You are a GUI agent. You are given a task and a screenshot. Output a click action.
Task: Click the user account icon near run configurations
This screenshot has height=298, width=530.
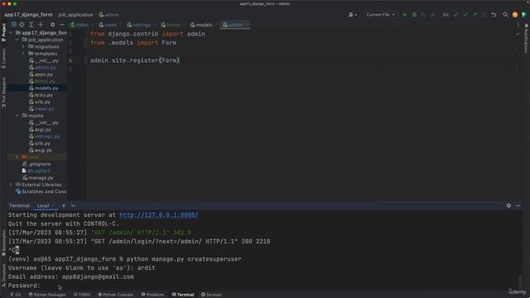352,15
